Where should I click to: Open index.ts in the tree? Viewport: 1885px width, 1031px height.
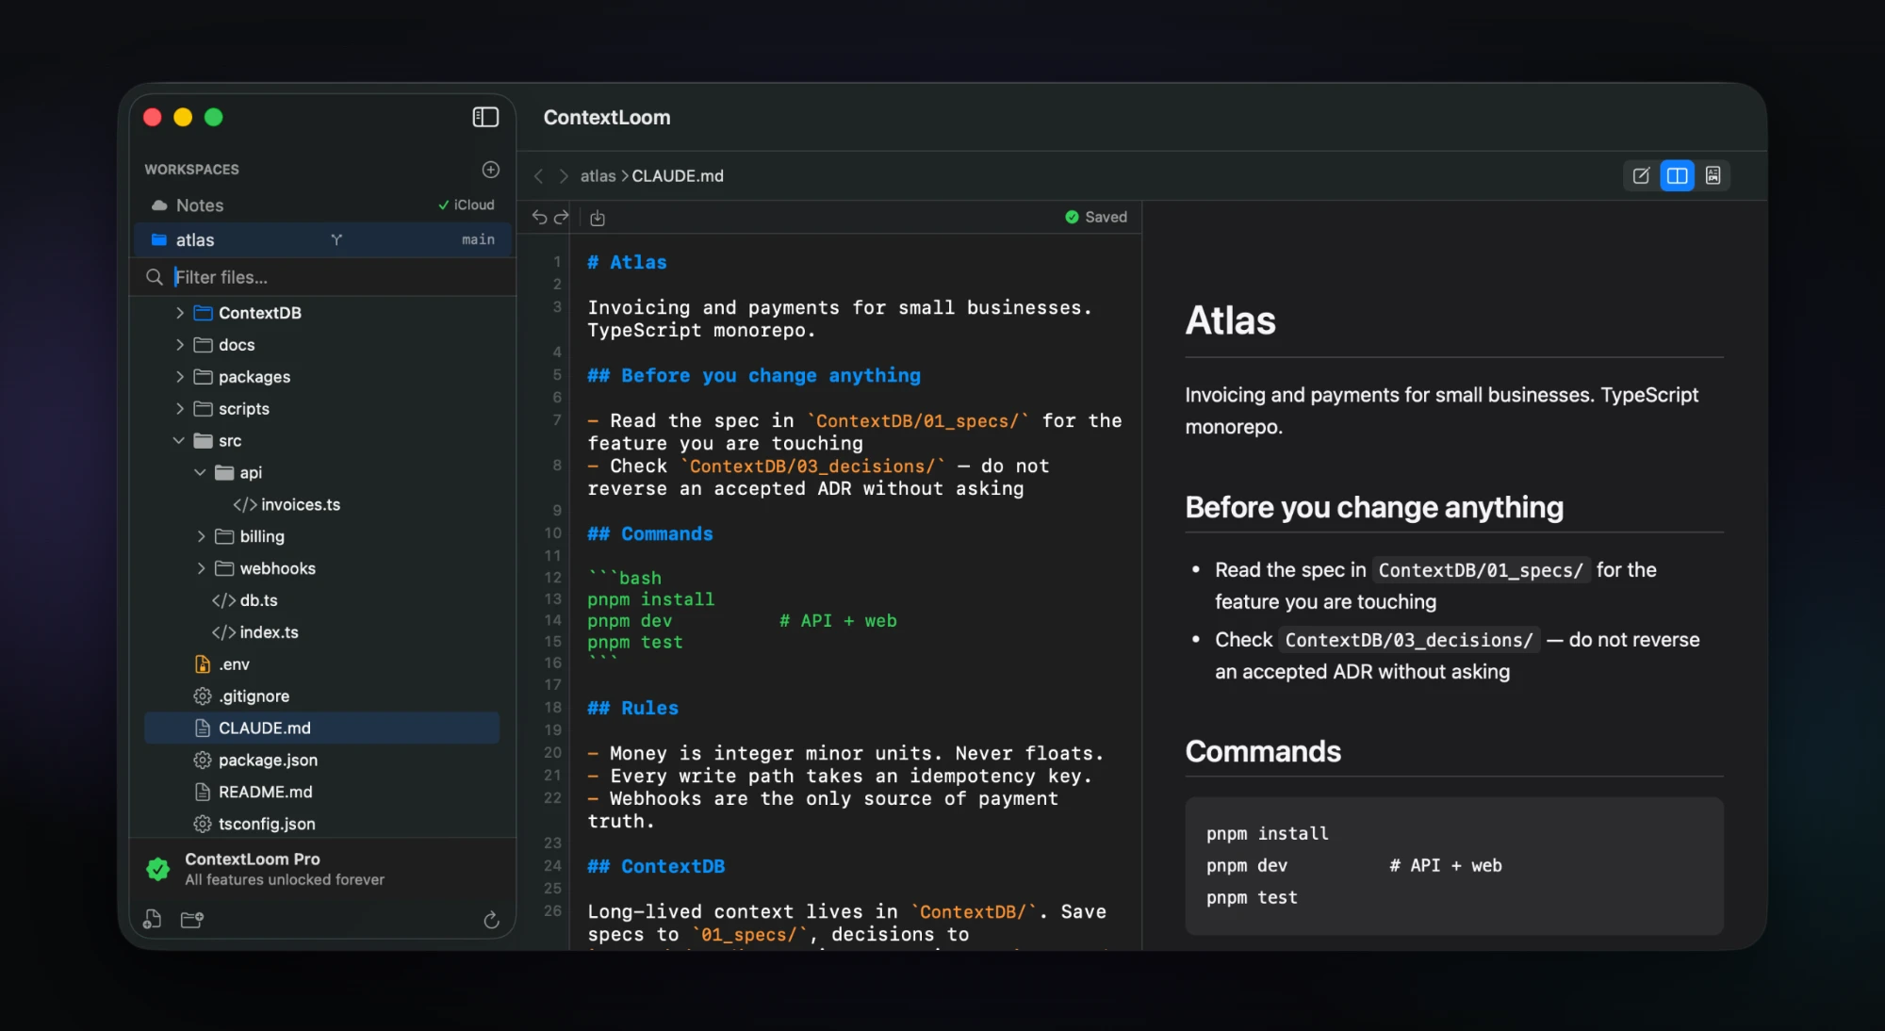(321, 632)
